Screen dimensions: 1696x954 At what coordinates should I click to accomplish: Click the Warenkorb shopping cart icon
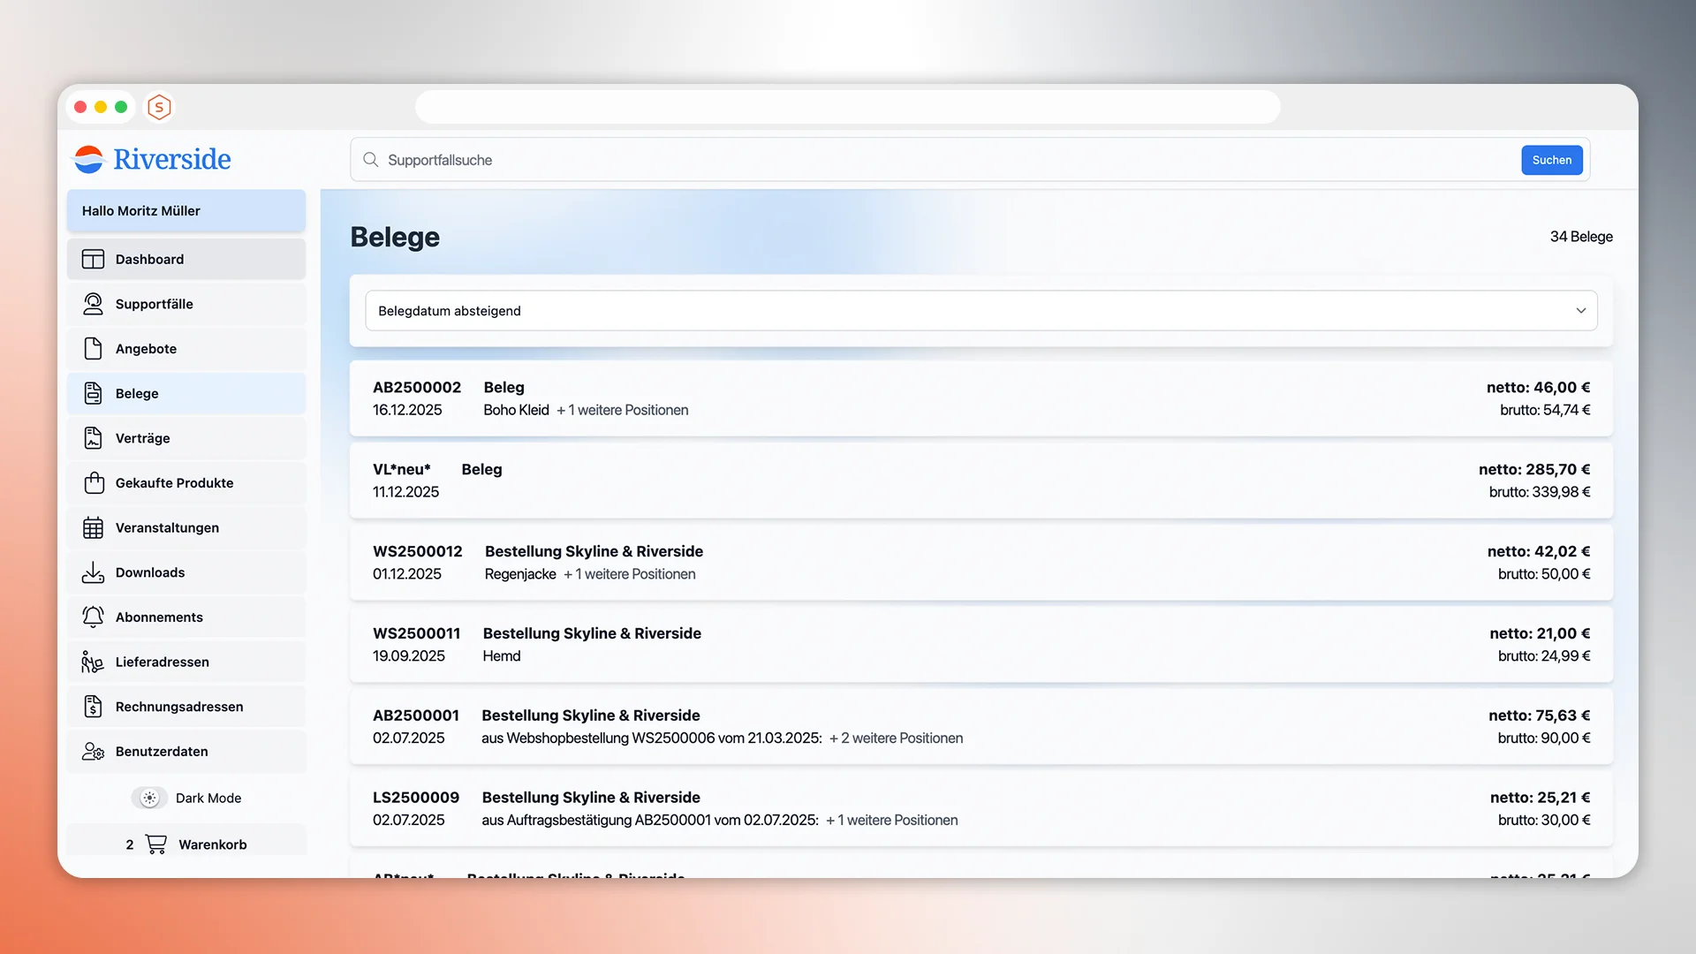click(156, 844)
